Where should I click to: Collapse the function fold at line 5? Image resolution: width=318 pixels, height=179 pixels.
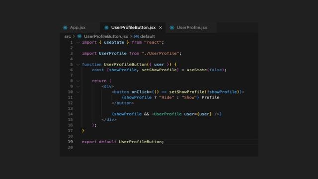78,65
